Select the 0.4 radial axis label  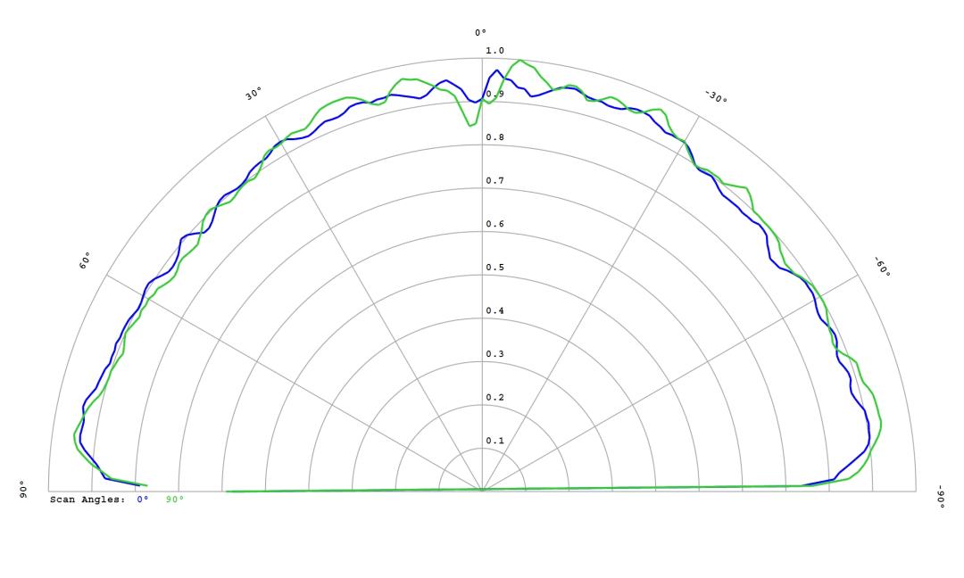pyautogui.click(x=494, y=310)
